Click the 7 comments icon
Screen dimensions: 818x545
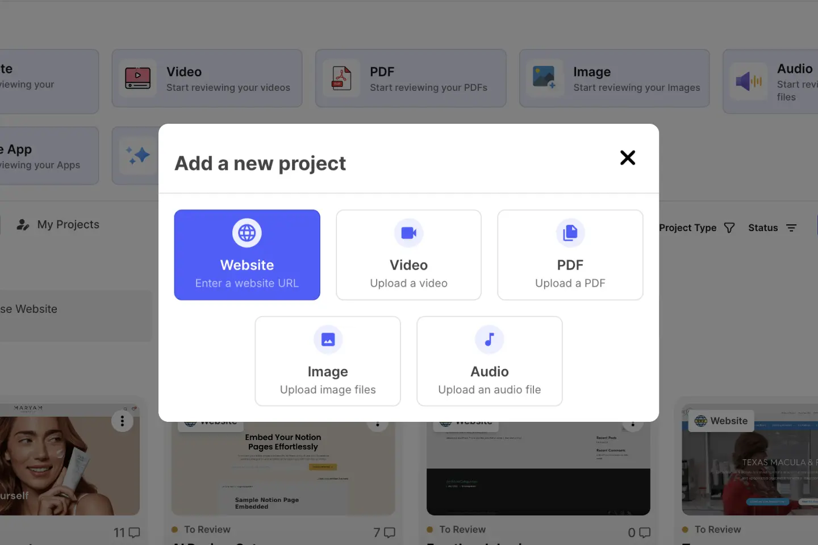pos(390,533)
